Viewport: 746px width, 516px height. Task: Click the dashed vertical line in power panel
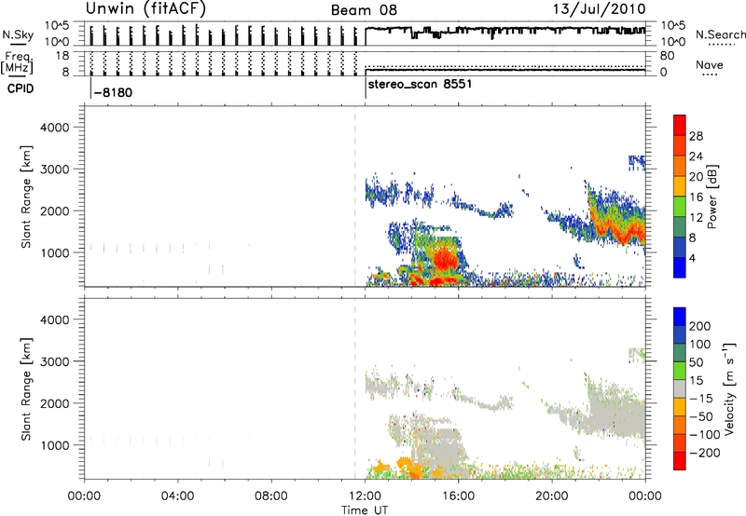pos(355,198)
